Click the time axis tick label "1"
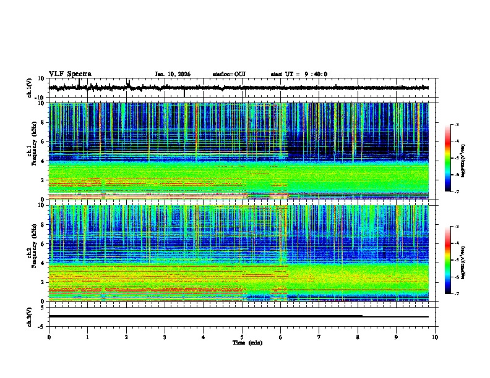This screenshot has width=490, height=378. click(87, 337)
